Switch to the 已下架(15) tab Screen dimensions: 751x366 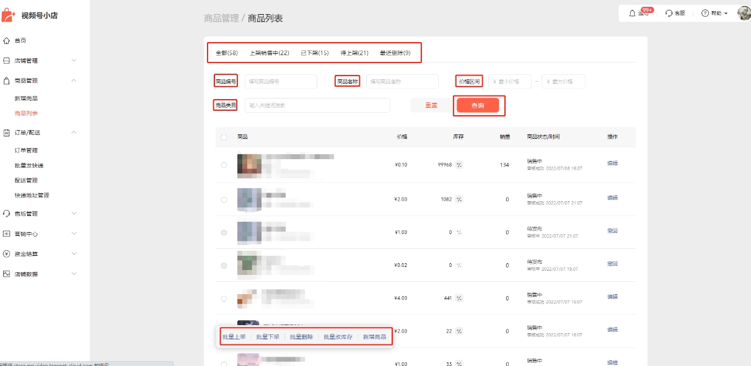tap(315, 53)
